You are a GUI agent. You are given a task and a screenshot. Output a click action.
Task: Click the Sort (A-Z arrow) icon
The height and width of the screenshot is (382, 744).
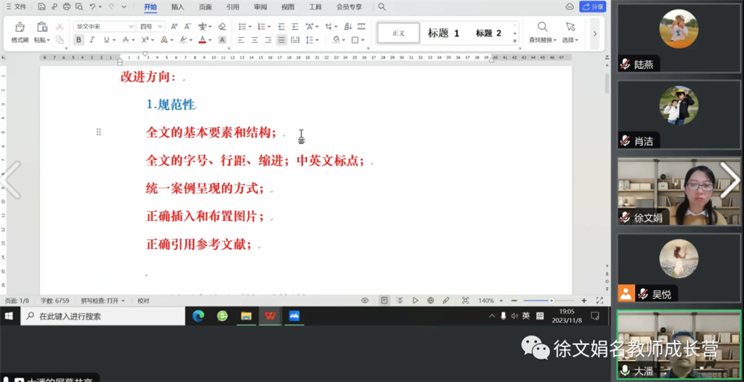point(348,27)
